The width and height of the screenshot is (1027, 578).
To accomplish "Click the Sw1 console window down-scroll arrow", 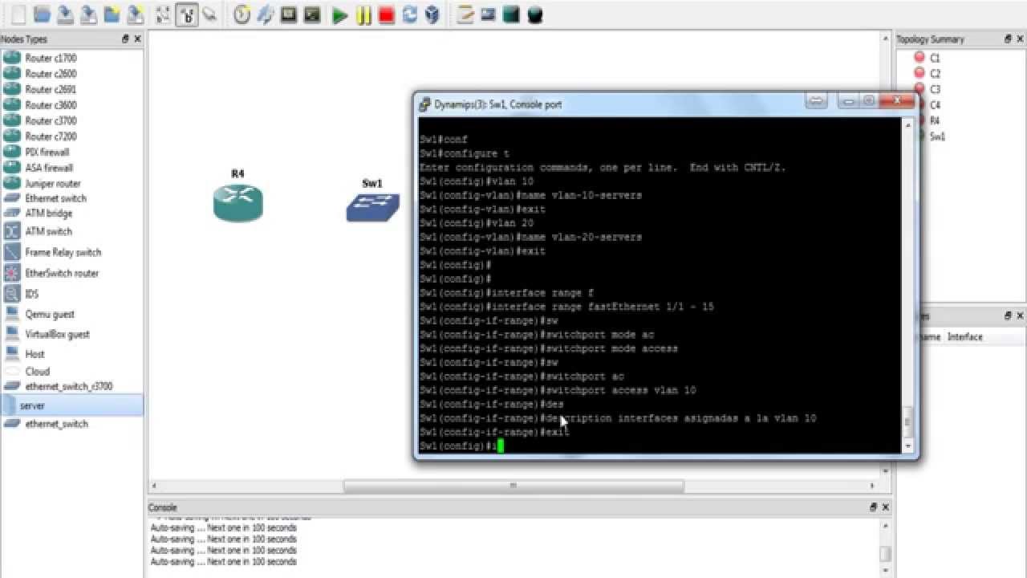I will 908,446.
